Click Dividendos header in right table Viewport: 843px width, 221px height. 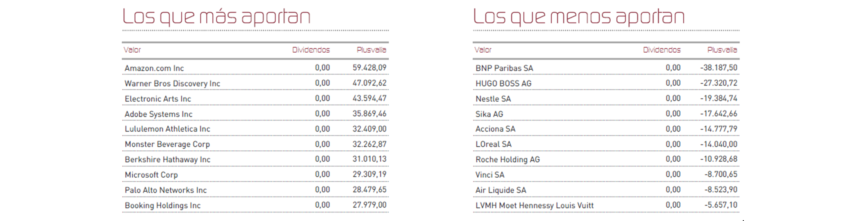point(662,50)
